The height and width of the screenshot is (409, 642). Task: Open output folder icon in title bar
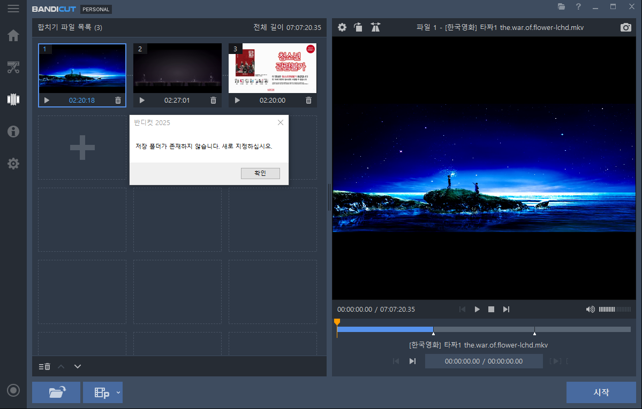tap(561, 6)
